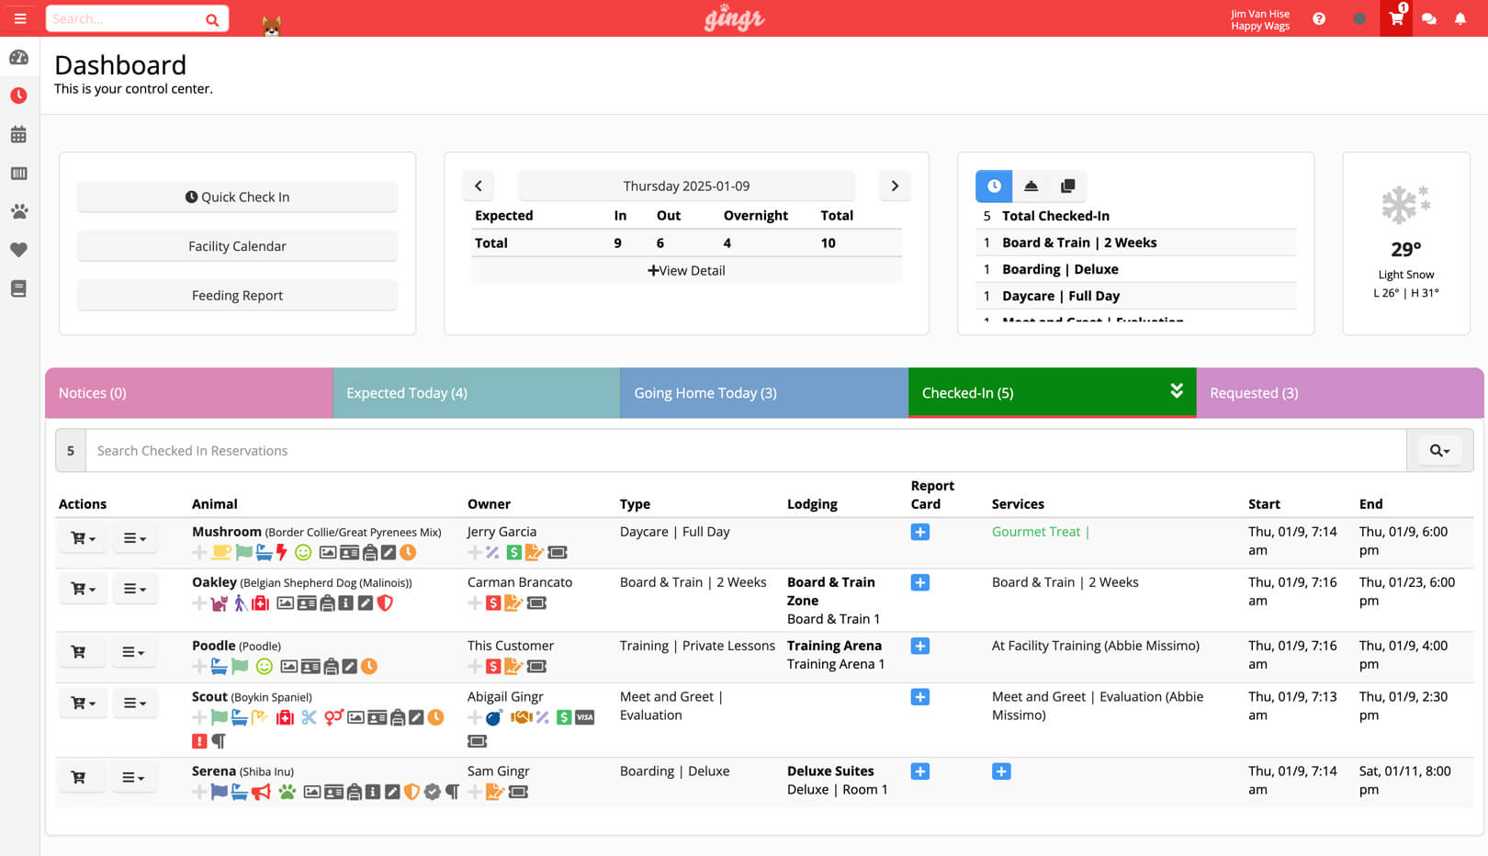This screenshot has height=856, width=1488.
Task: Click the Quick Check In button
Action: click(237, 197)
